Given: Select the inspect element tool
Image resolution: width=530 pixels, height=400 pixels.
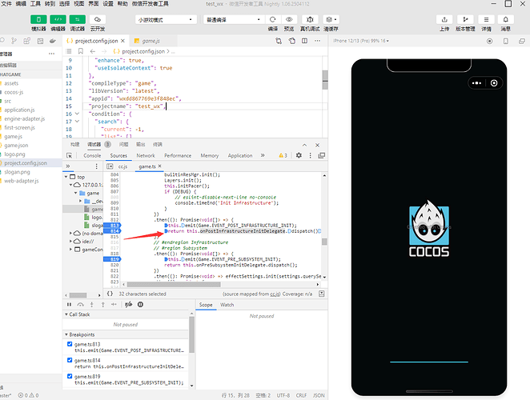Looking at the screenshot, I should (x=70, y=155).
